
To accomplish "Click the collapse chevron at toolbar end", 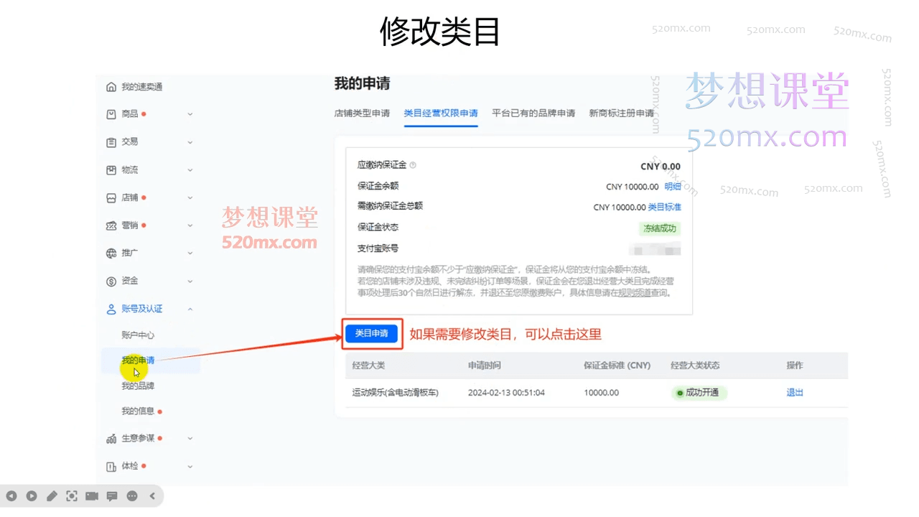I will point(152,495).
